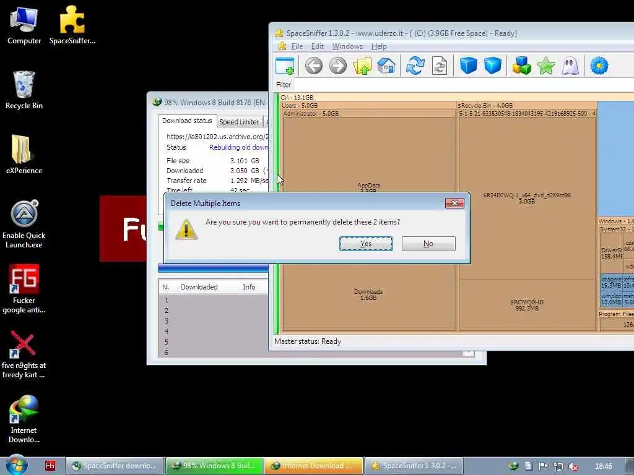634x475 pixels.
Task: Click the first blue cube icon
Action: click(x=469, y=66)
